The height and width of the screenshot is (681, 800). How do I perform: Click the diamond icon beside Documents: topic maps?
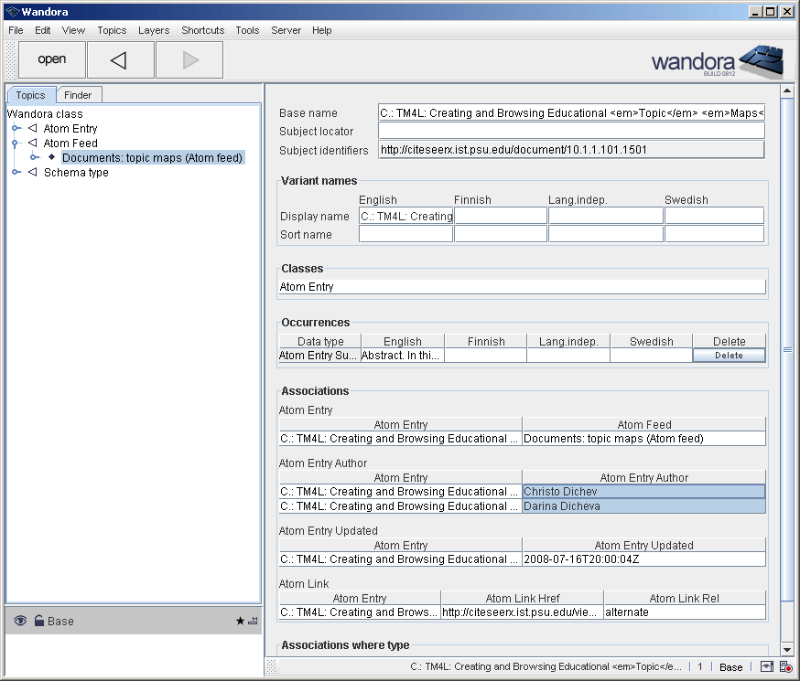[x=52, y=157]
